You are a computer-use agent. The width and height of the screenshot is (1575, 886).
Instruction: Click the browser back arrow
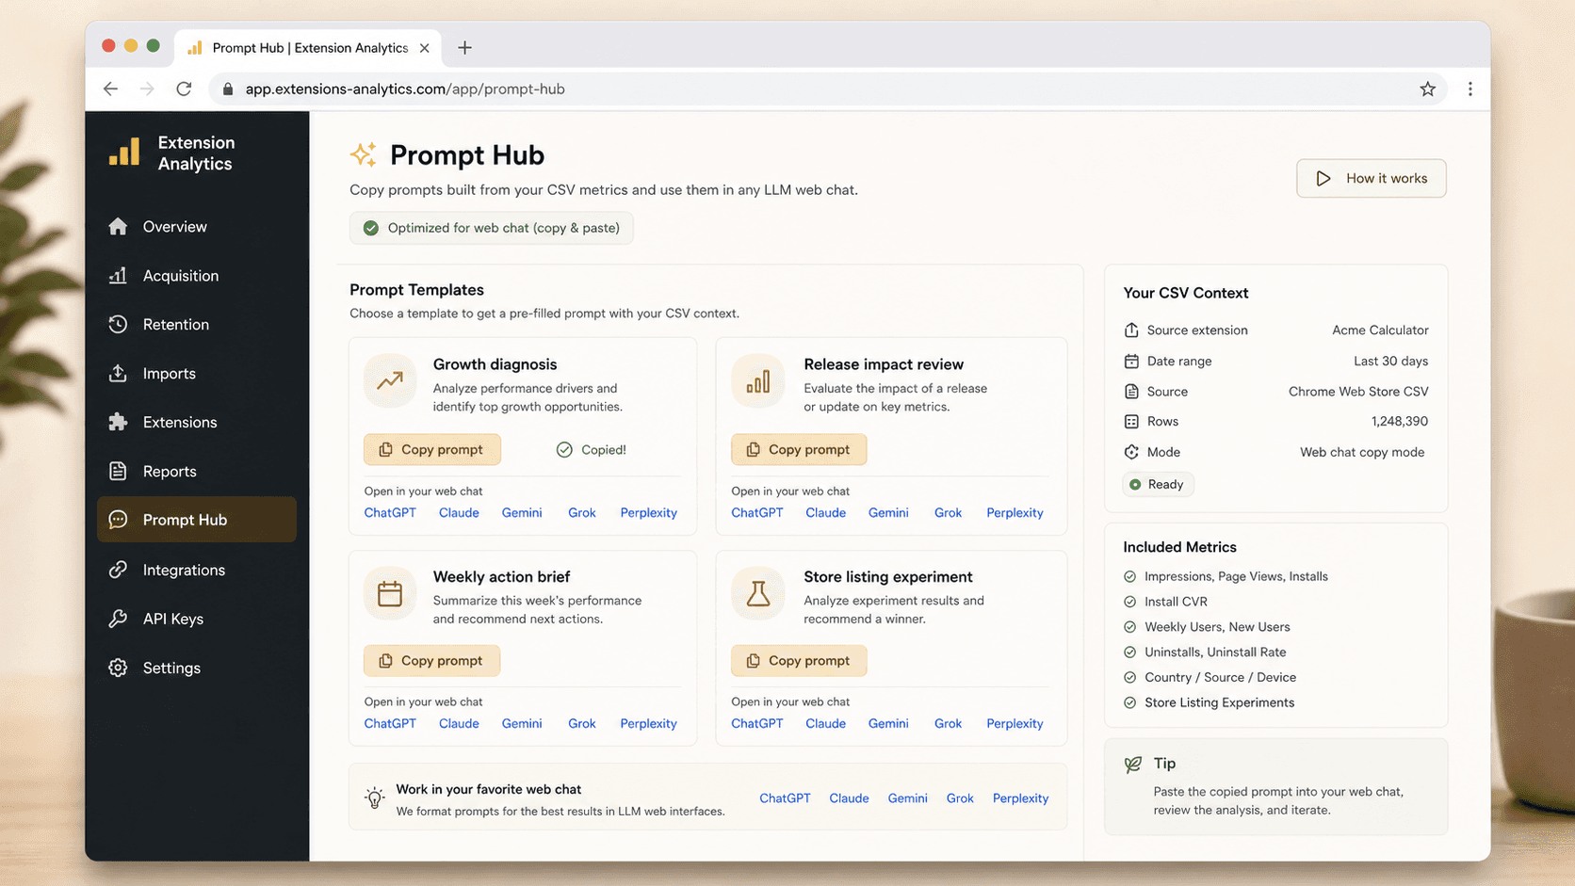pos(111,89)
